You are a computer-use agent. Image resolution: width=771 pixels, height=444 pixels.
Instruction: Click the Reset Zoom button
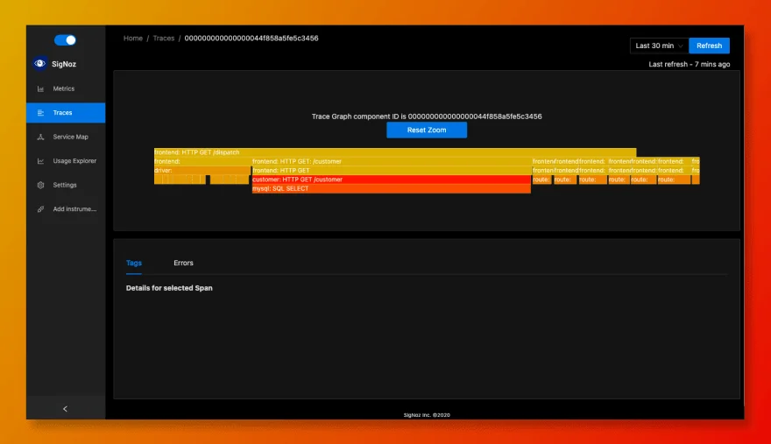point(427,130)
